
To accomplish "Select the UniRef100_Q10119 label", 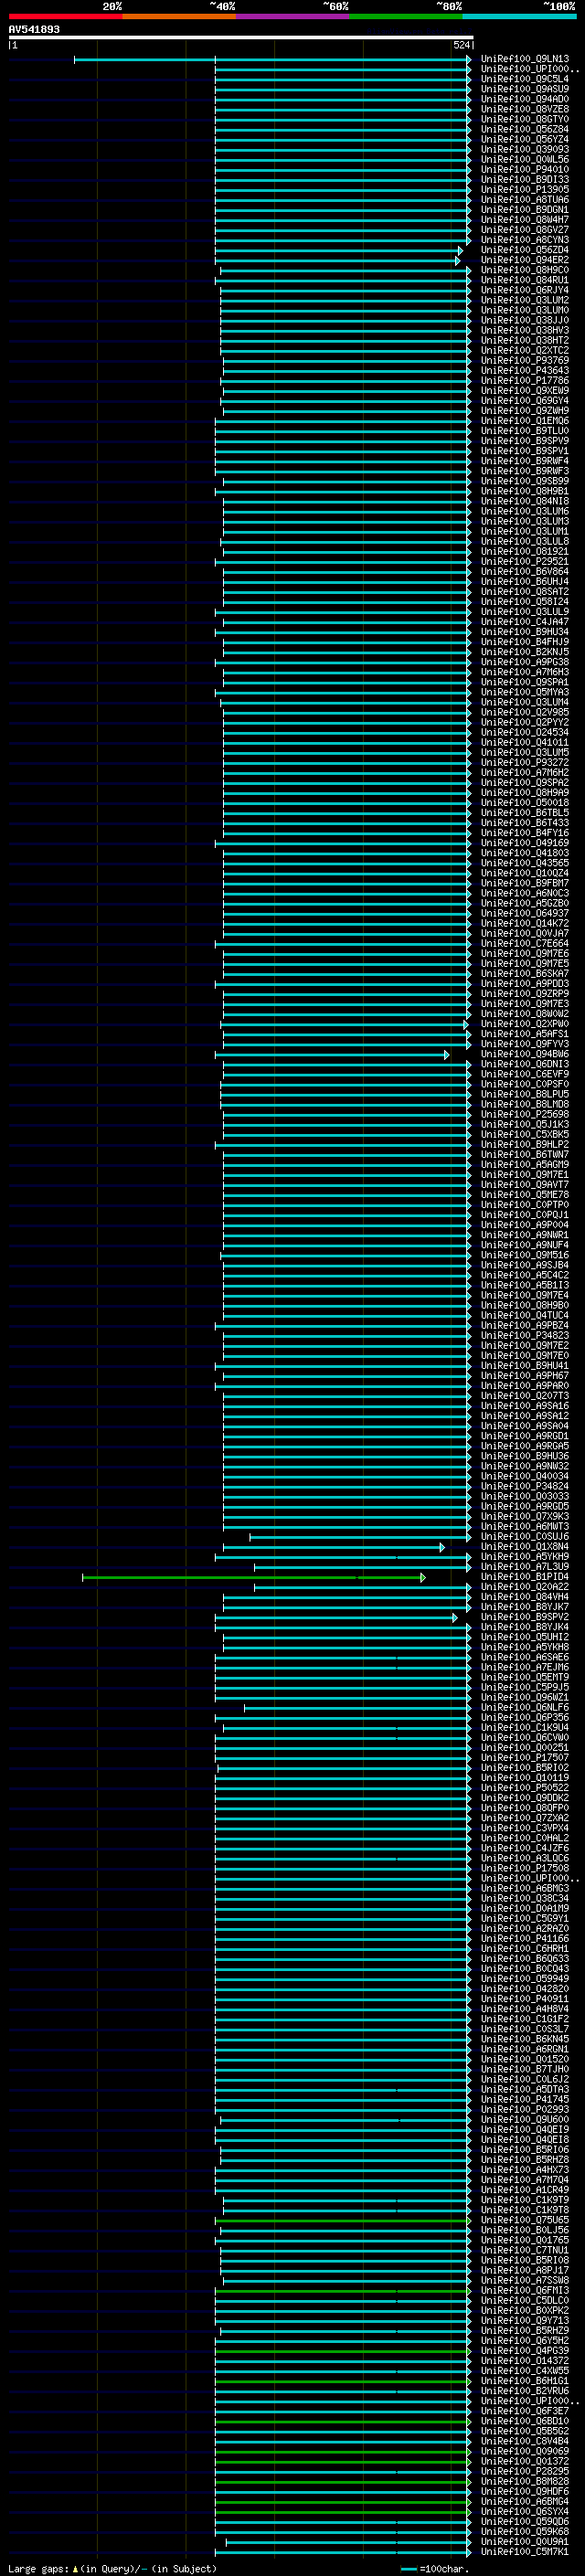I will coord(524,1777).
